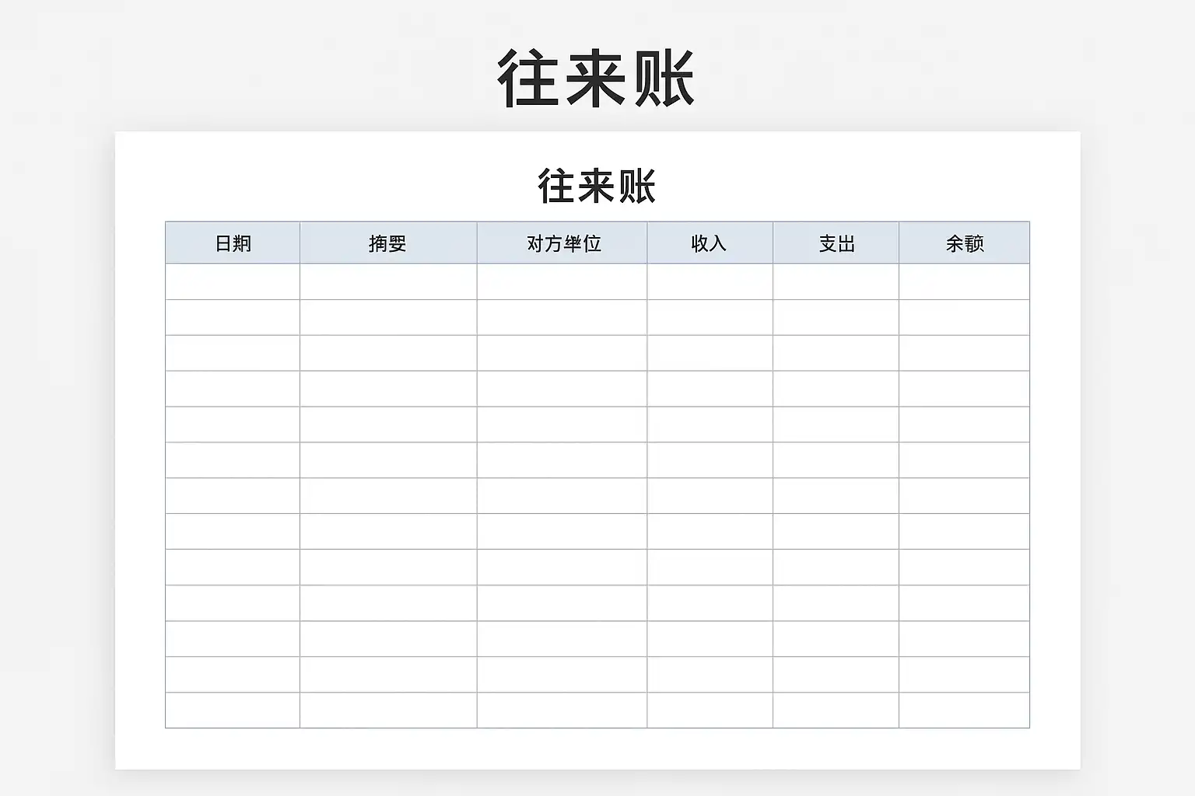Viewport: 1195px width, 796px height.
Task: Select the second row cell under 收入
Action: point(710,317)
